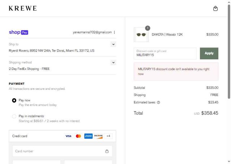Focus the Card number field

click(x=62, y=151)
